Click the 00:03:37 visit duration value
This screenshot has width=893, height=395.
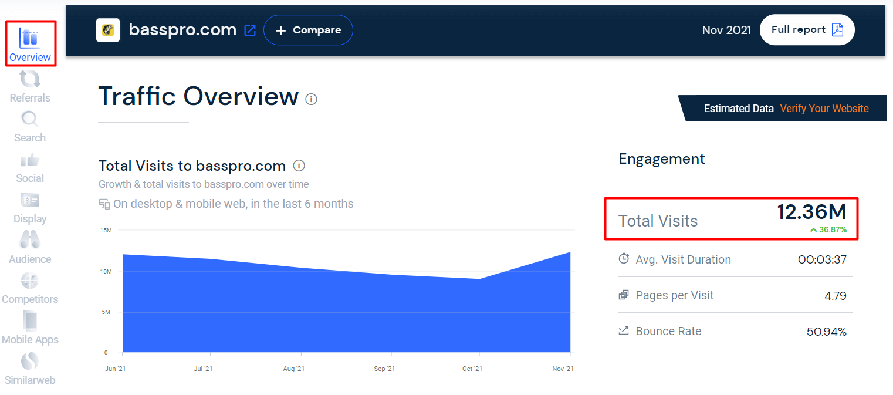[x=822, y=259]
